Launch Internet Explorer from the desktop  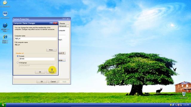coord(5,39)
